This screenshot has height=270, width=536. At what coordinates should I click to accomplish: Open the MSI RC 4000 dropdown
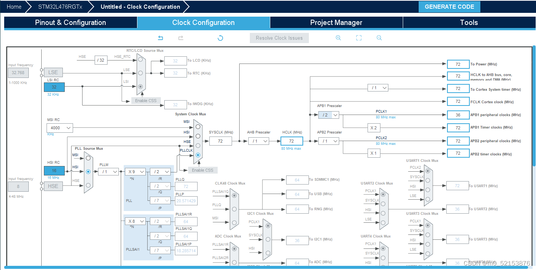tap(60, 128)
